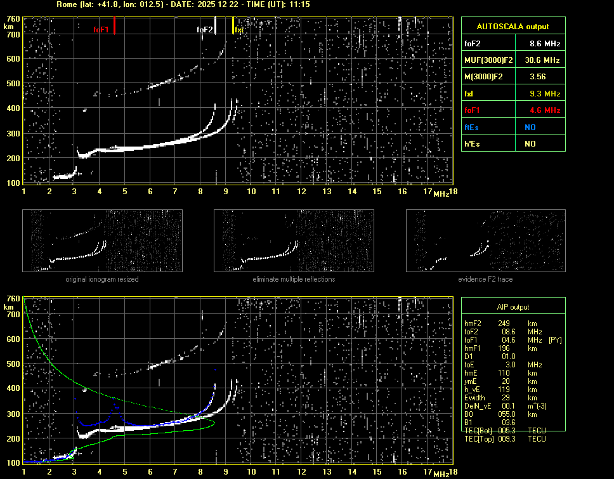Click the AIP output panel header
Screen dimensions: 614x479
coord(513,307)
